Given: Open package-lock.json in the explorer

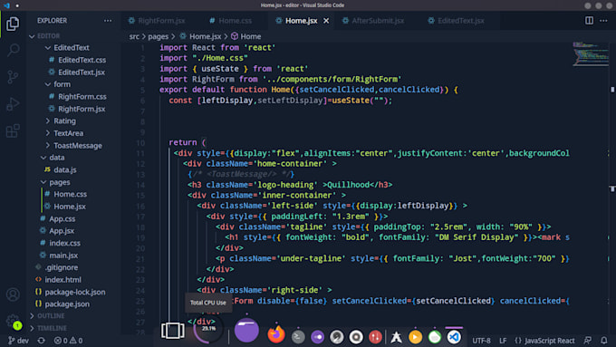Looking at the screenshot, I should click(74, 292).
